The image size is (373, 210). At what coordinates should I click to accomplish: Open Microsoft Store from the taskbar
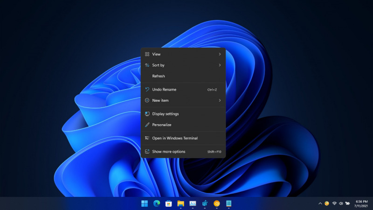[x=169, y=203]
